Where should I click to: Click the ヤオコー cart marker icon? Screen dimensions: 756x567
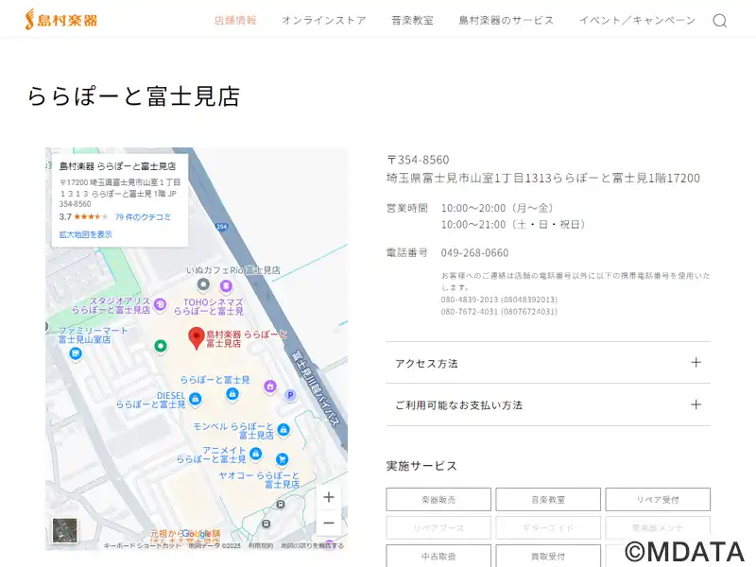coord(282,459)
